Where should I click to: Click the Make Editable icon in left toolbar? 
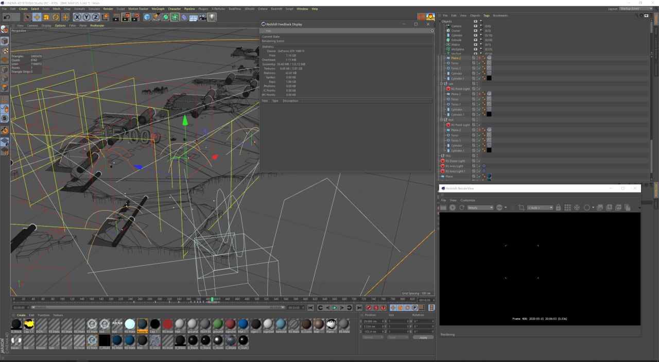pyautogui.click(x=5, y=29)
